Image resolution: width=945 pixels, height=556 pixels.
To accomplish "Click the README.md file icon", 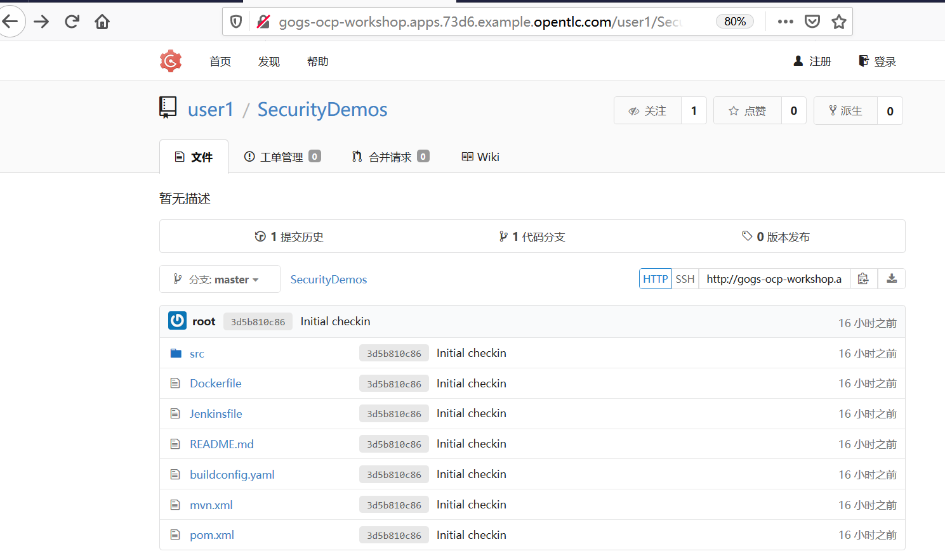I will point(175,444).
